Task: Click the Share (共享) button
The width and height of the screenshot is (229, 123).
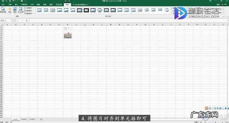Action: pos(224,5)
